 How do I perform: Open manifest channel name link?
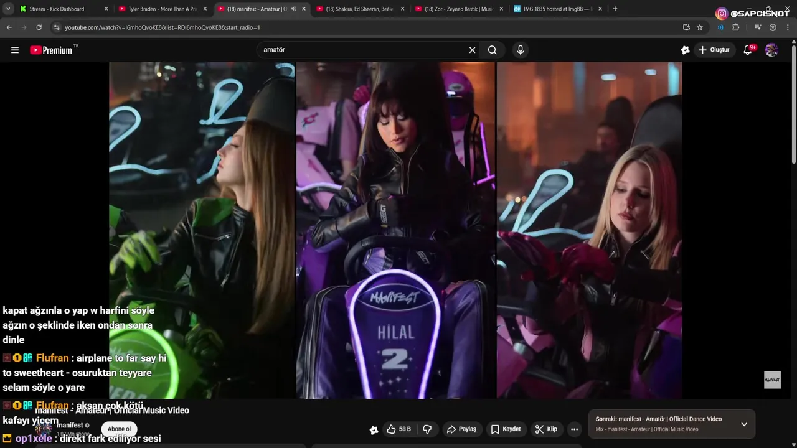tap(70, 426)
